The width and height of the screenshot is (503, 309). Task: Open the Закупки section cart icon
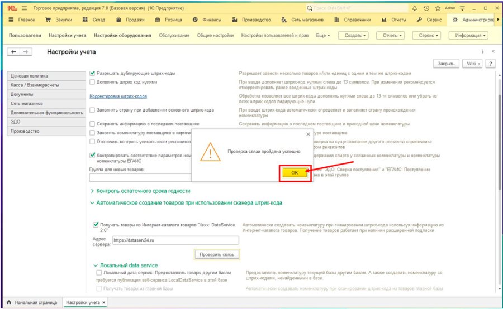(x=48, y=20)
